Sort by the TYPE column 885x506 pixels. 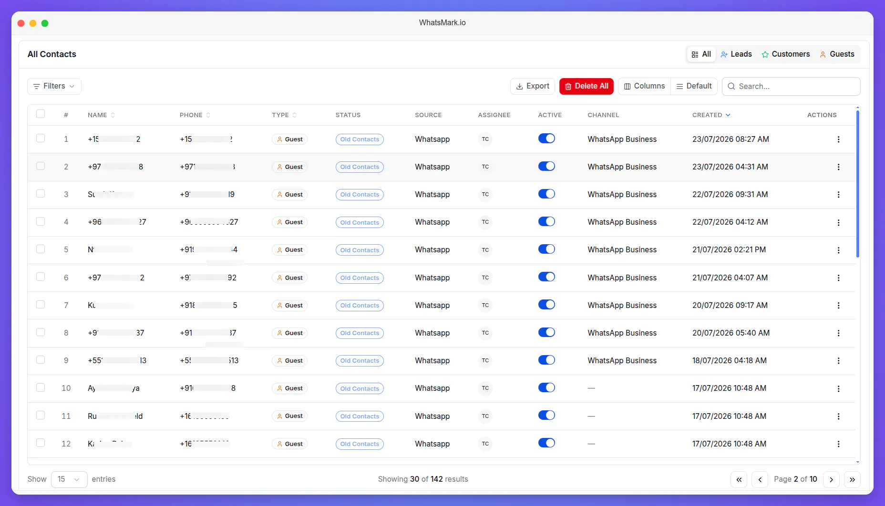pyautogui.click(x=284, y=115)
